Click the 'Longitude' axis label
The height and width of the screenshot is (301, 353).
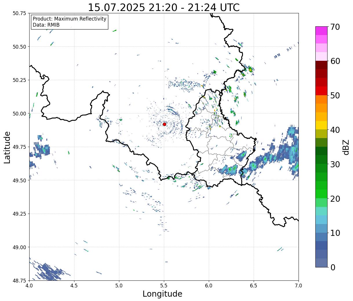pyautogui.click(x=162, y=294)
